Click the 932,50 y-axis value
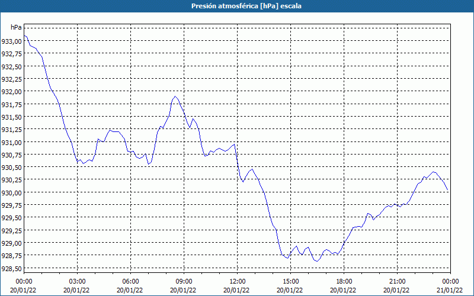This screenshot has width=474, height=296. click(x=11, y=66)
